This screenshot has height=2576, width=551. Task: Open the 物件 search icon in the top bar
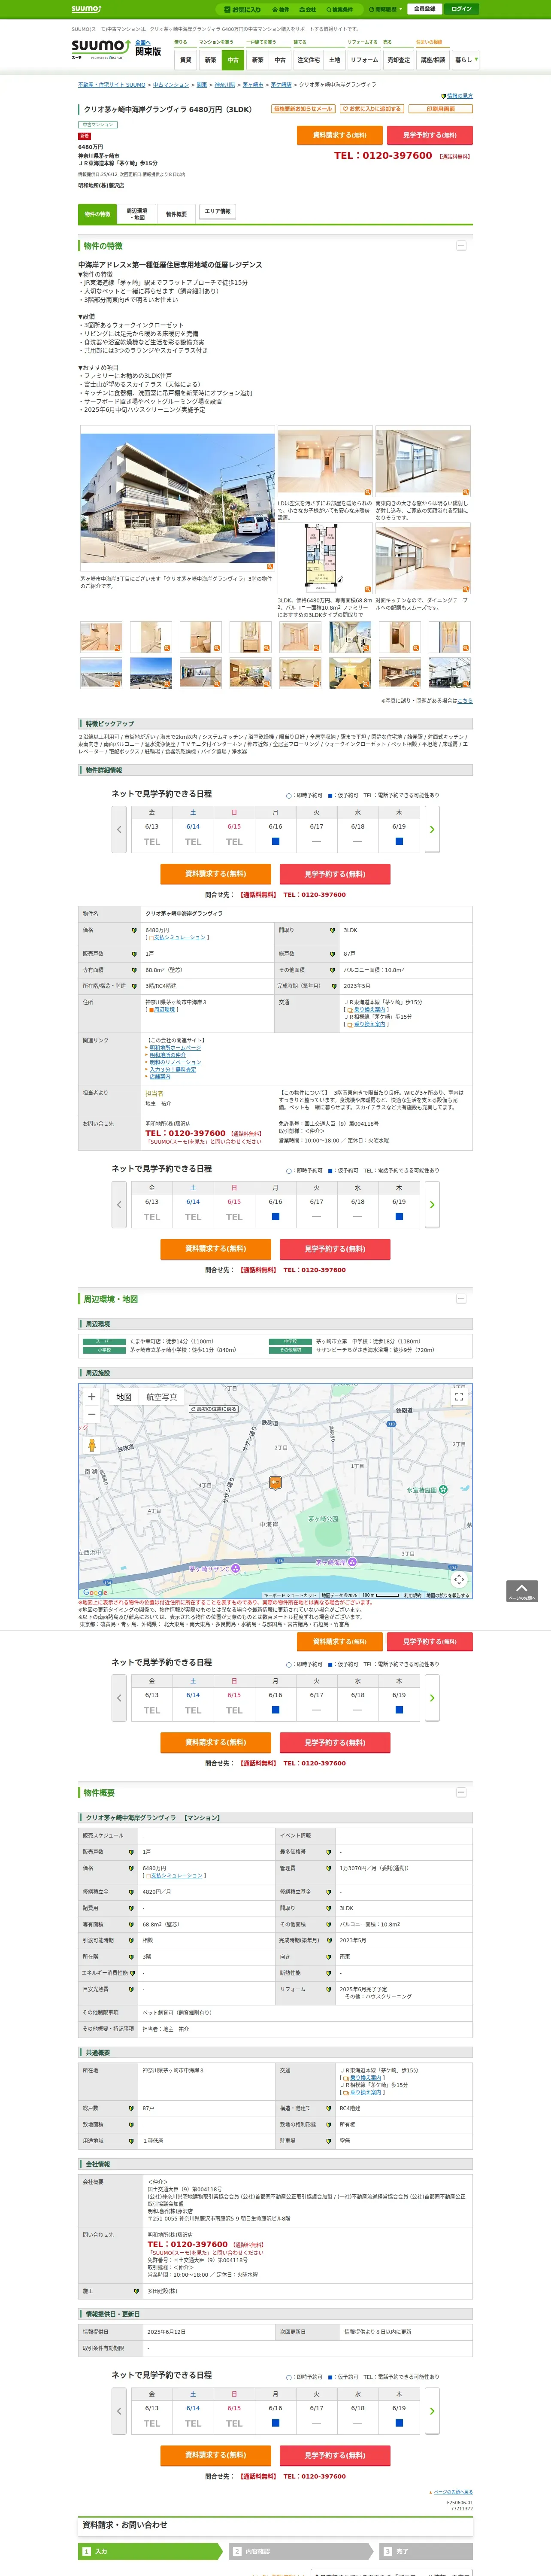(x=281, y=9)
